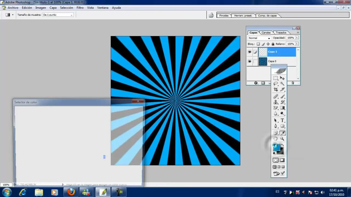Open the layer style menu icon

256,83
